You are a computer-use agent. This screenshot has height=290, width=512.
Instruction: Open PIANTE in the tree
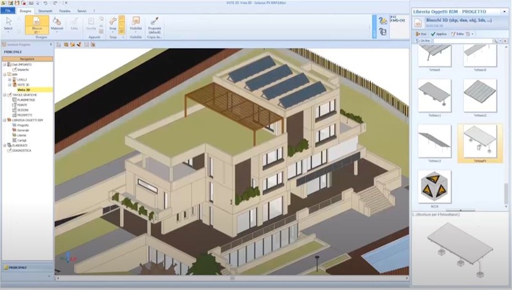tap(22, 105)
